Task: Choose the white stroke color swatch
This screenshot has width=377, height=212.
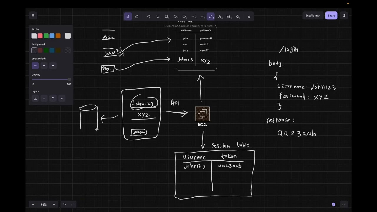Action: [34, 36]
